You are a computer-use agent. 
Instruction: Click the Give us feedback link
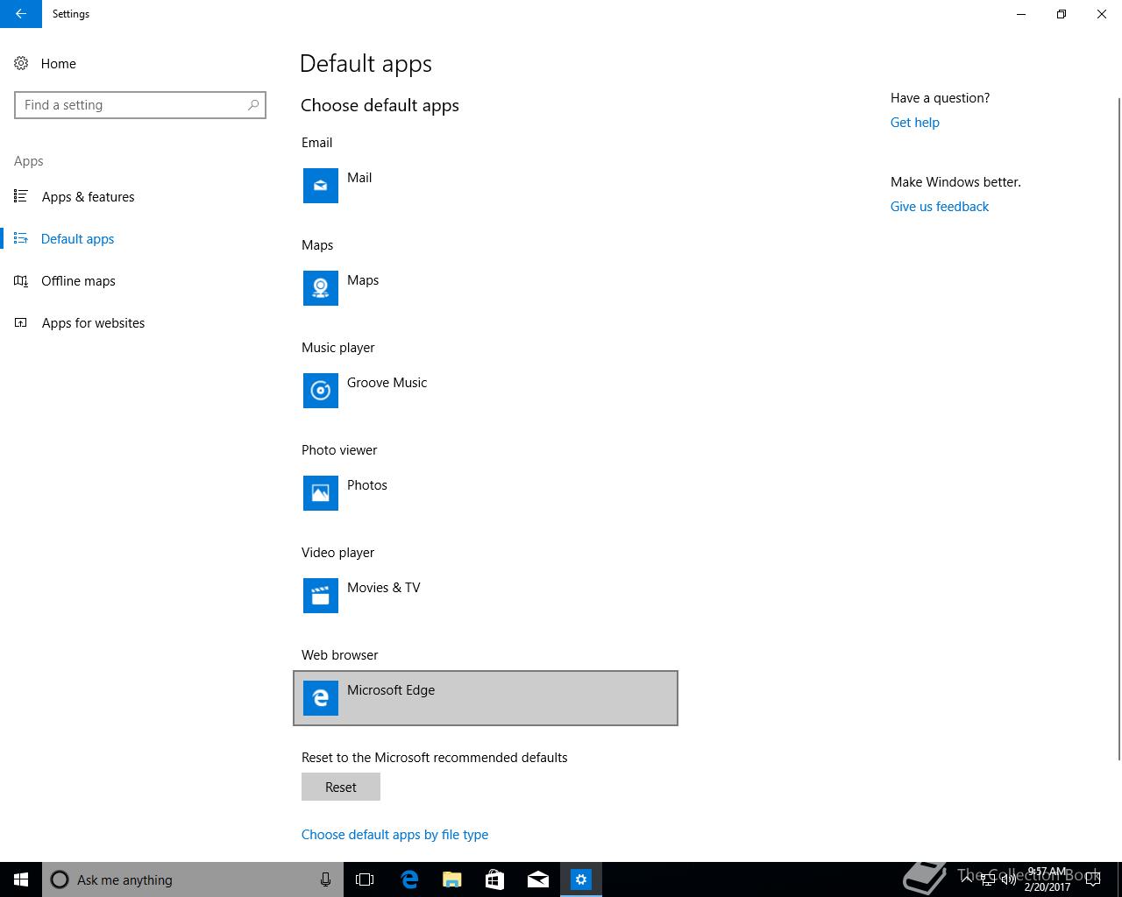(940, 207)
